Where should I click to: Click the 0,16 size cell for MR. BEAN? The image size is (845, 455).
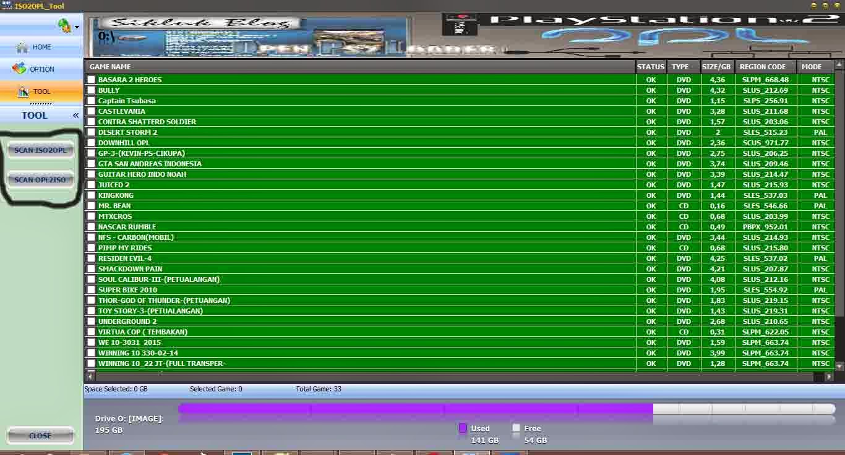pos(718,206)
